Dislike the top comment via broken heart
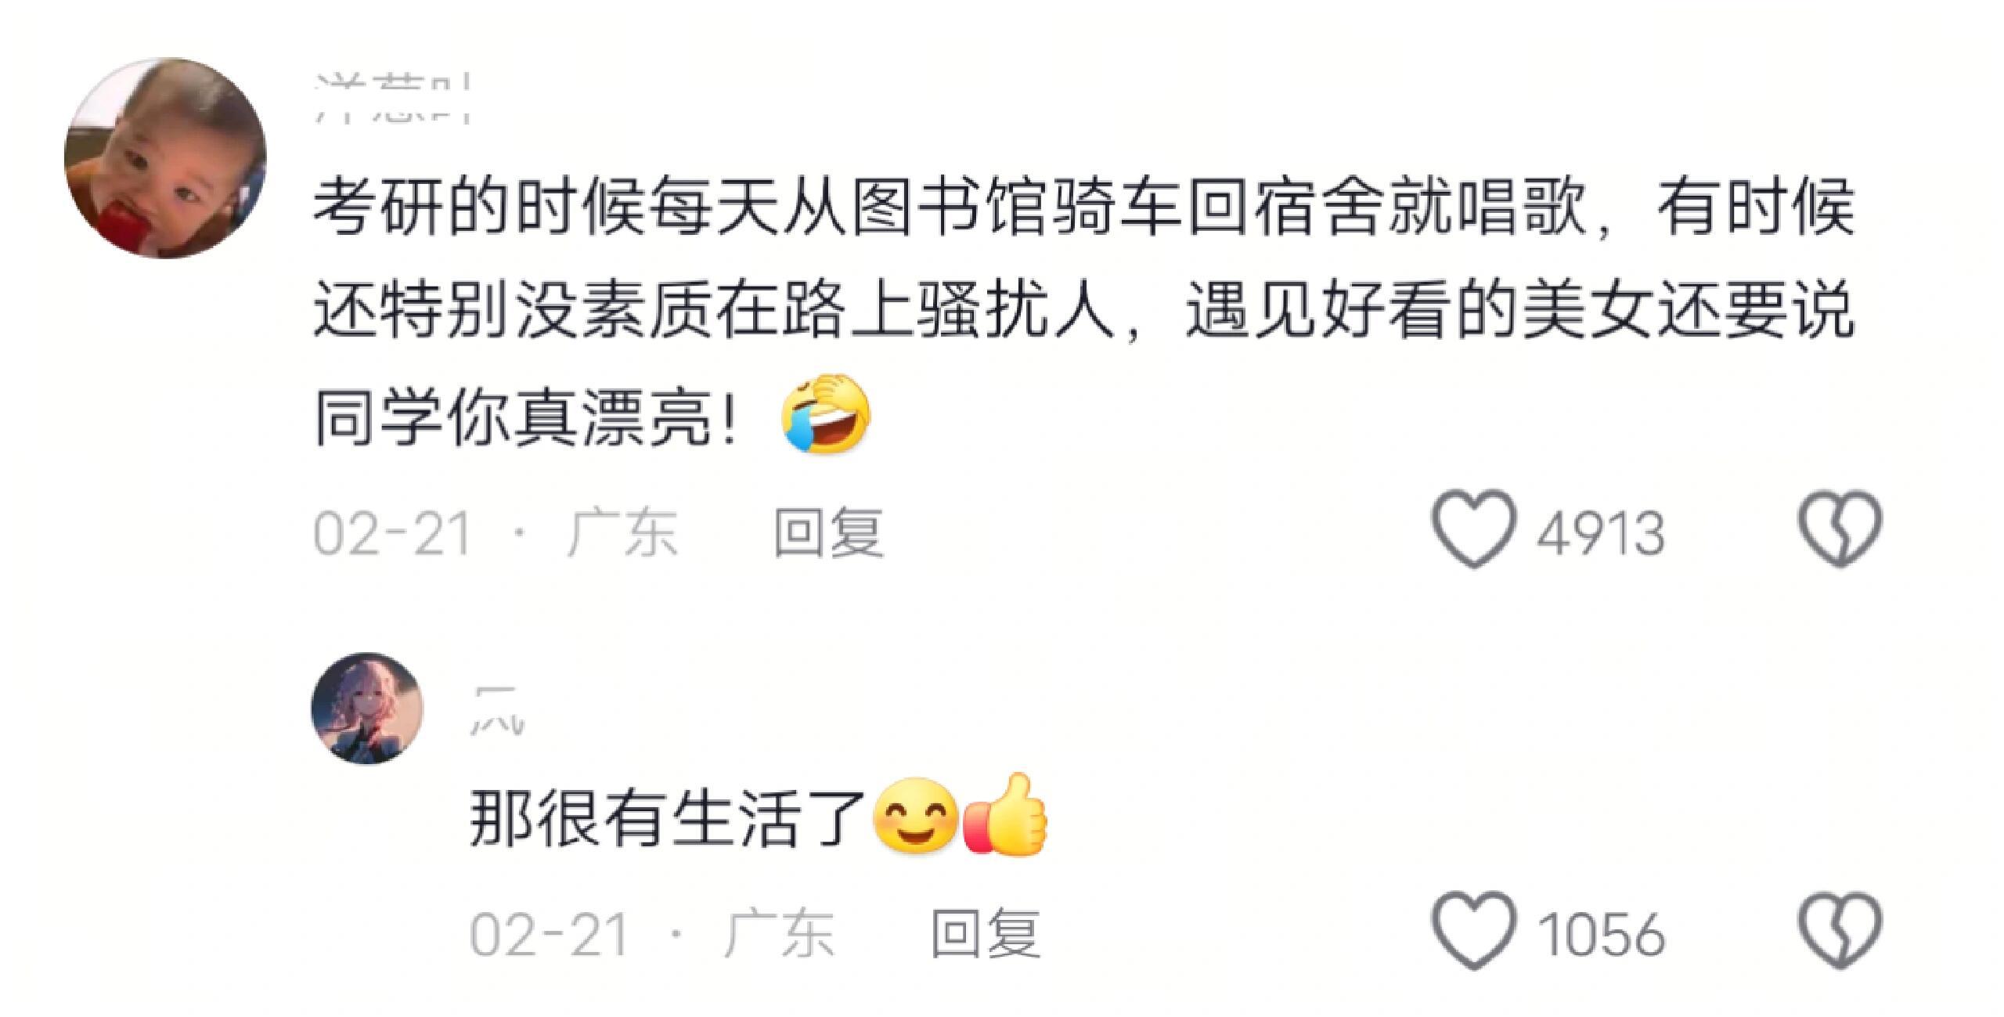 pyautogui.click(x=1839, y=528)
